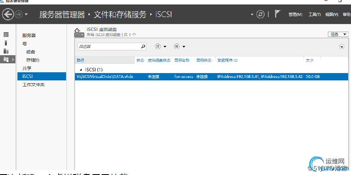Select All Servers icon in left rail

pos(6,51)
